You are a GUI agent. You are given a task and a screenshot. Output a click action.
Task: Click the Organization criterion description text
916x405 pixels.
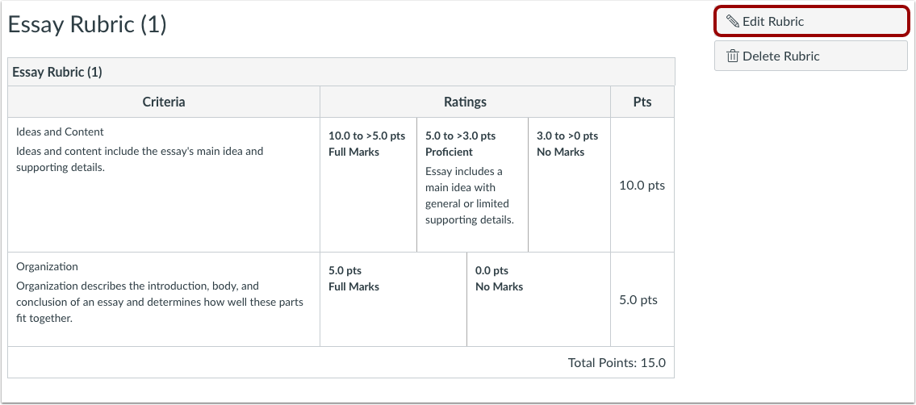(x=160, y=303)
